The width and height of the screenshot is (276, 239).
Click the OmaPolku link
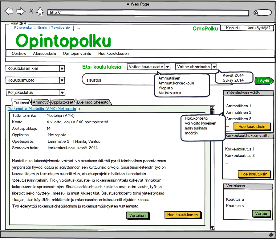click(205, 29)
